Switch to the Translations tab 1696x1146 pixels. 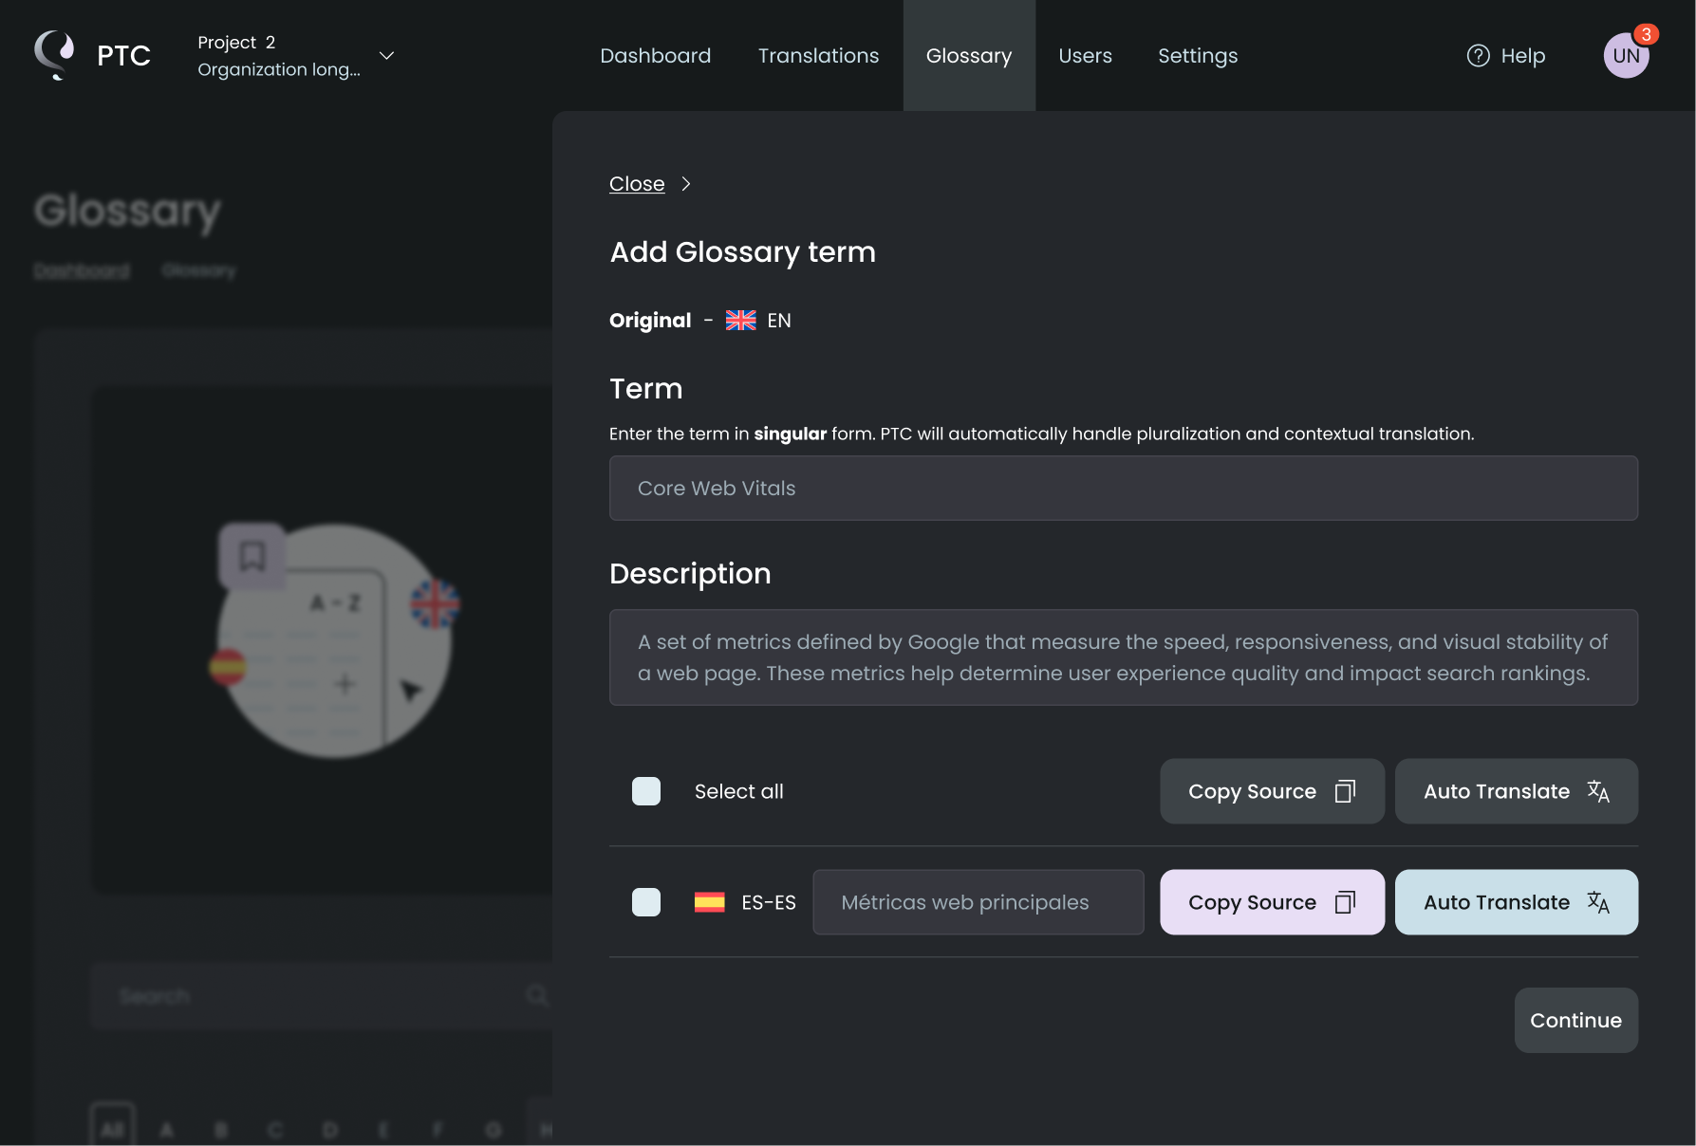pyautogui.click(x=818, y=56)
